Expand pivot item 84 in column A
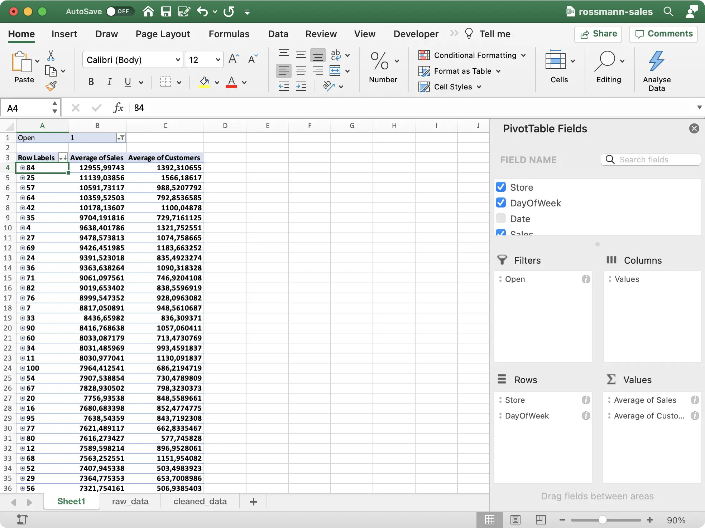Viewport: 705px width, 528px height. click(x=22, y=167)
